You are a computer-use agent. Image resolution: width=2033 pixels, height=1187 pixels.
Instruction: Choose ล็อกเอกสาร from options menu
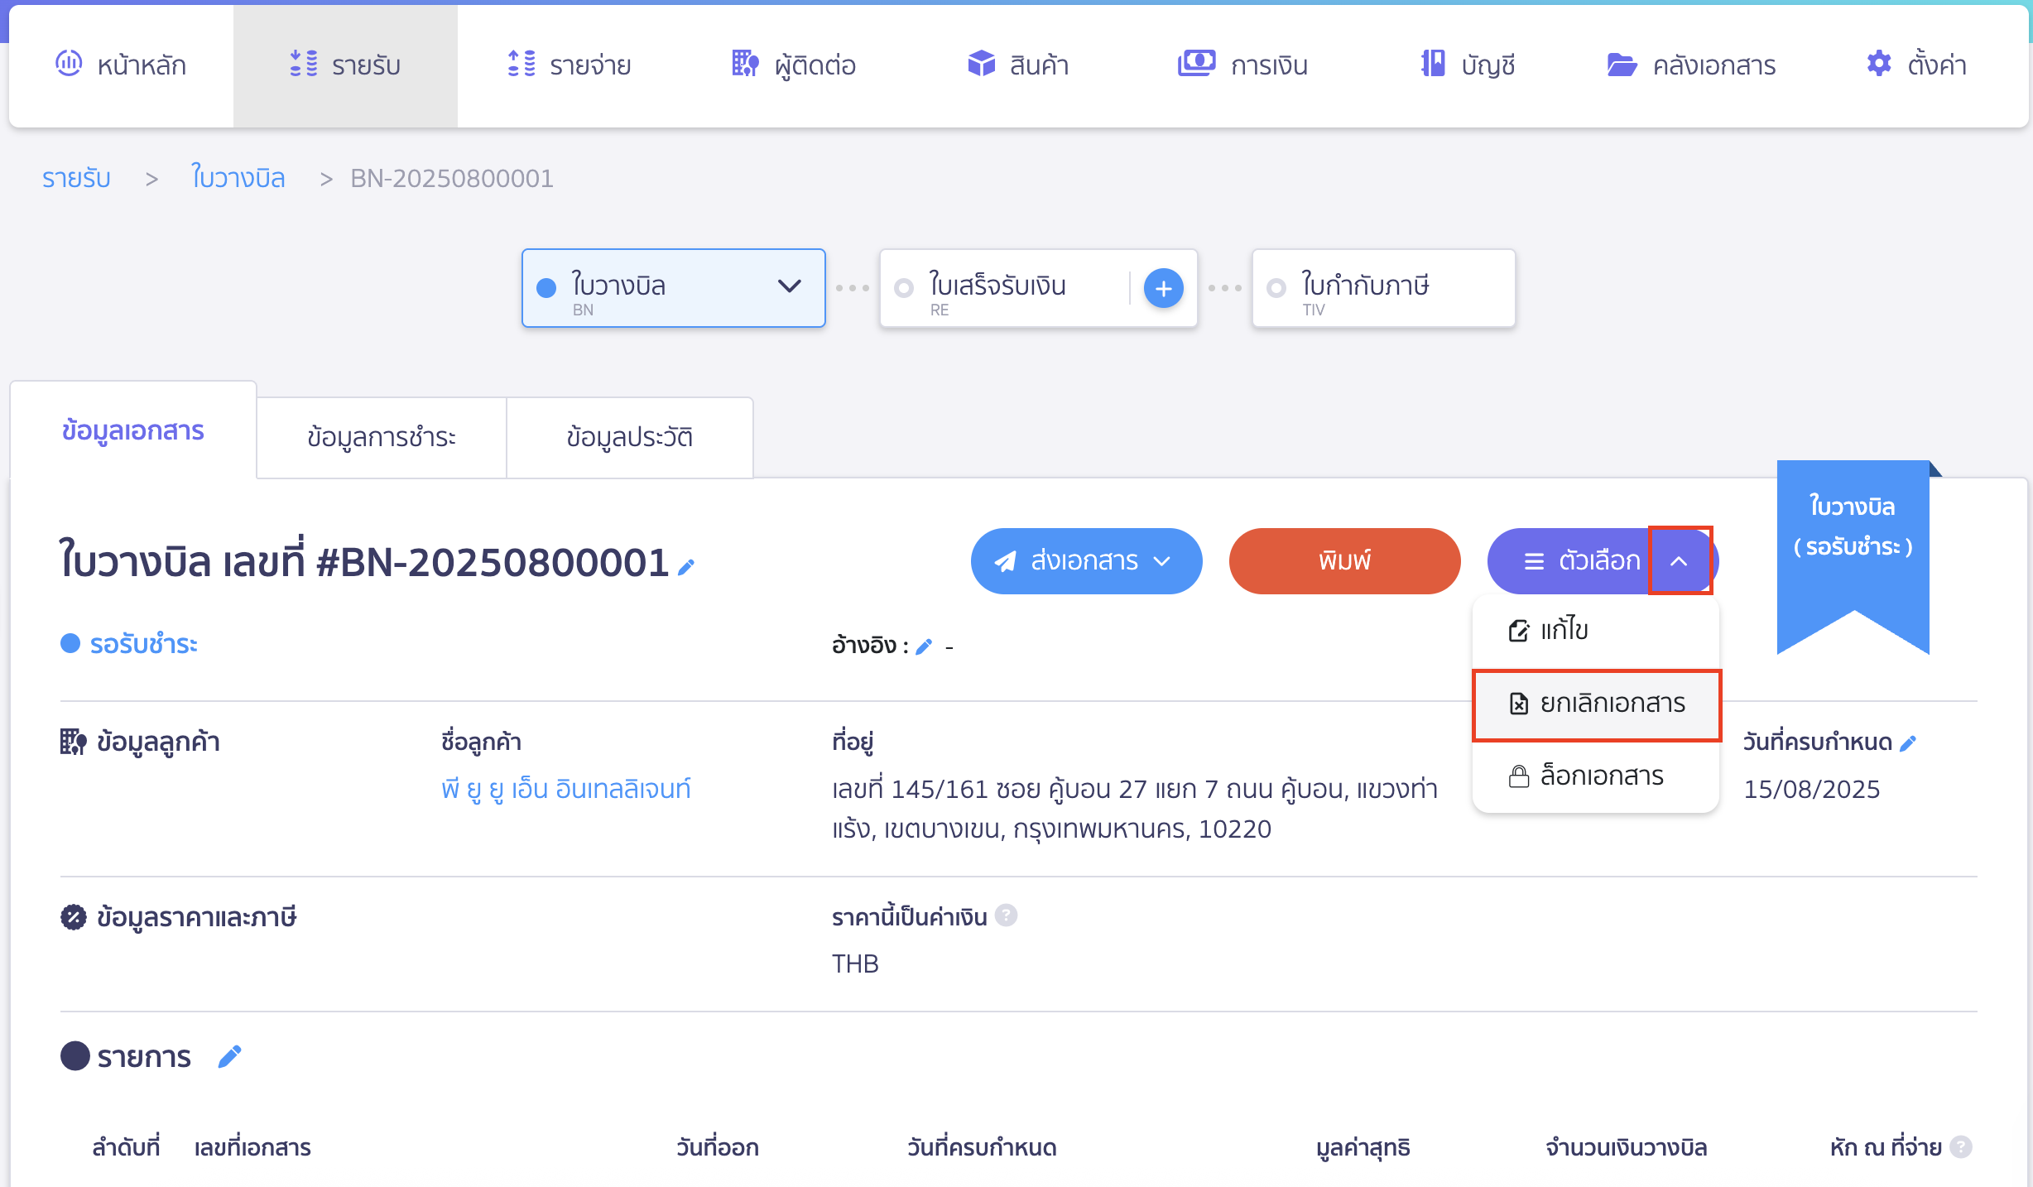[1595, 776]
